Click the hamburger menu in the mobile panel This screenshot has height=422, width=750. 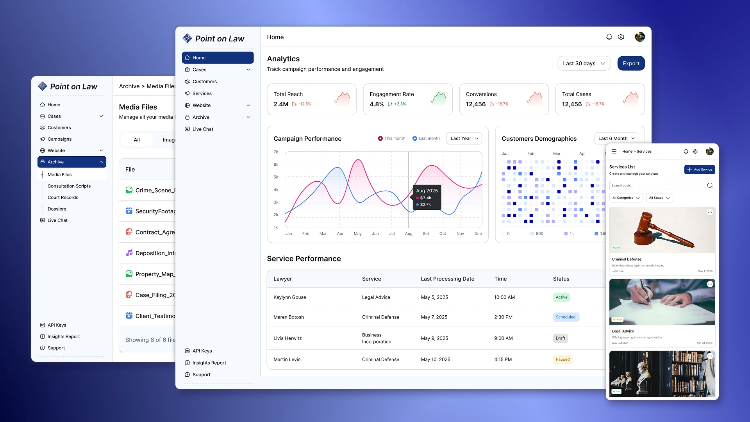[x=614, y=151]
